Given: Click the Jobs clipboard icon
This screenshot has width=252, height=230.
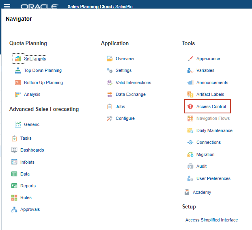Looking at the screenshot, I should (109, 106).
